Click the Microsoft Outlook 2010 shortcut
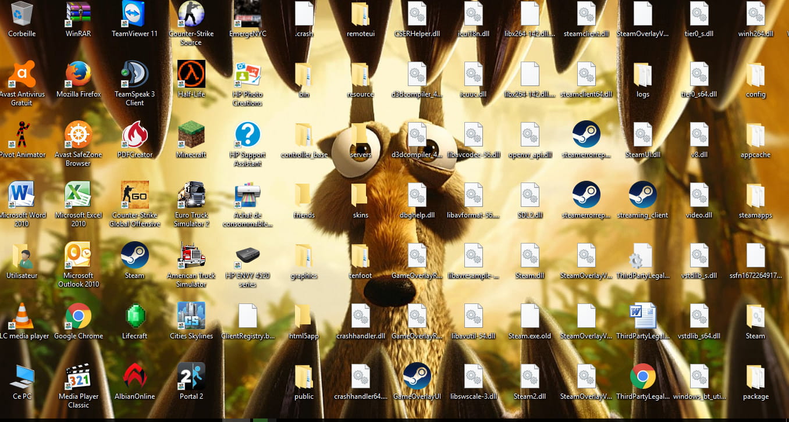Image resolution: width=789 pixels, height=422 pixels. tap(79, 255)
